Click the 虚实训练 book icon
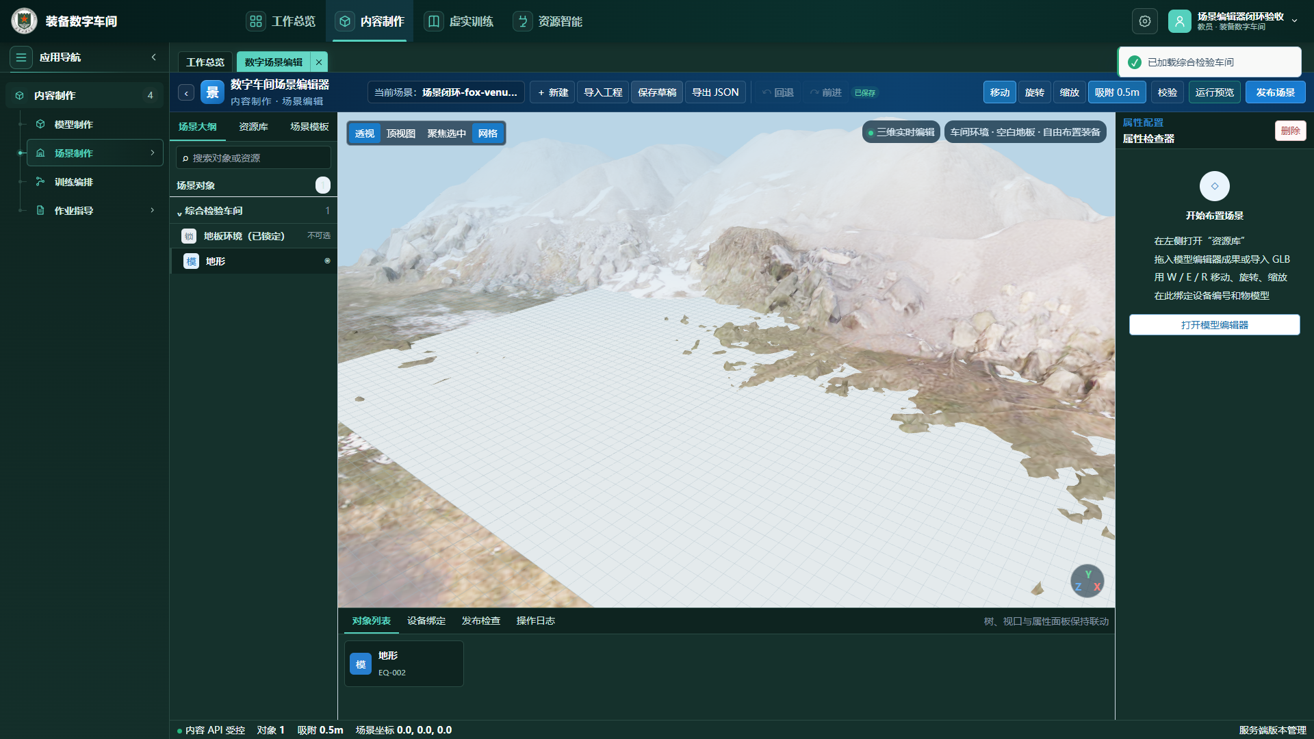Image resolution: width=1314 pixels, height=739 pixels. (434, 21)
